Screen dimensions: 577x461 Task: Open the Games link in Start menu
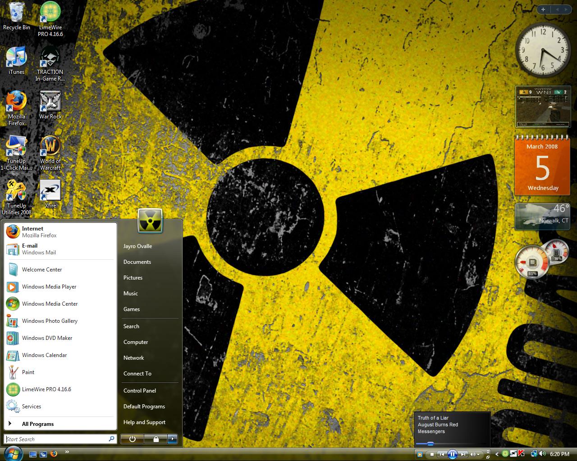[x=150, y=309]
